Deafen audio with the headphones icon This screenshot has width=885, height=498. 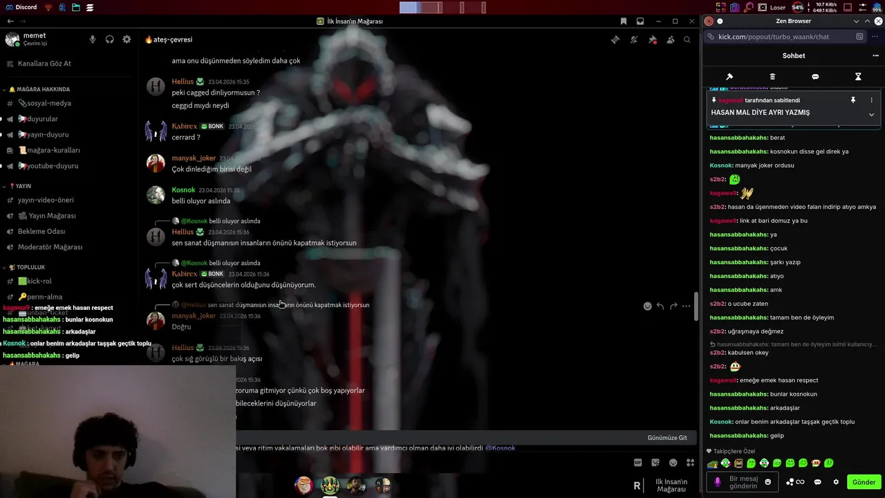point(109,39)
